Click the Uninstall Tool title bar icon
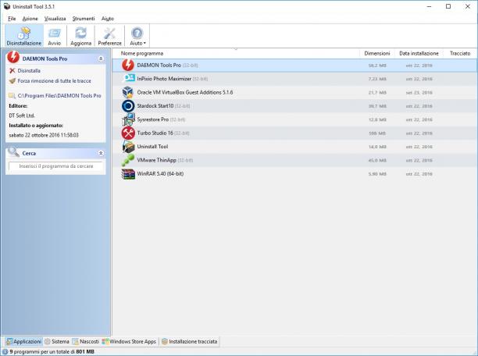 [7, 6]
